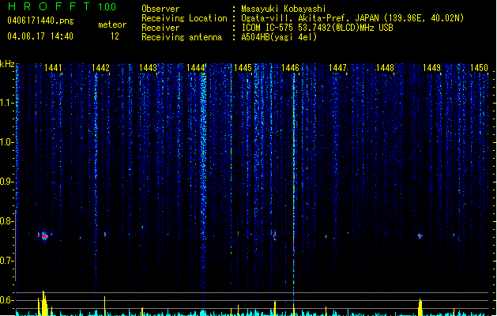Click the 'meteor' label
This screenshot has width=497, height=316.
[x=112, y=24]
